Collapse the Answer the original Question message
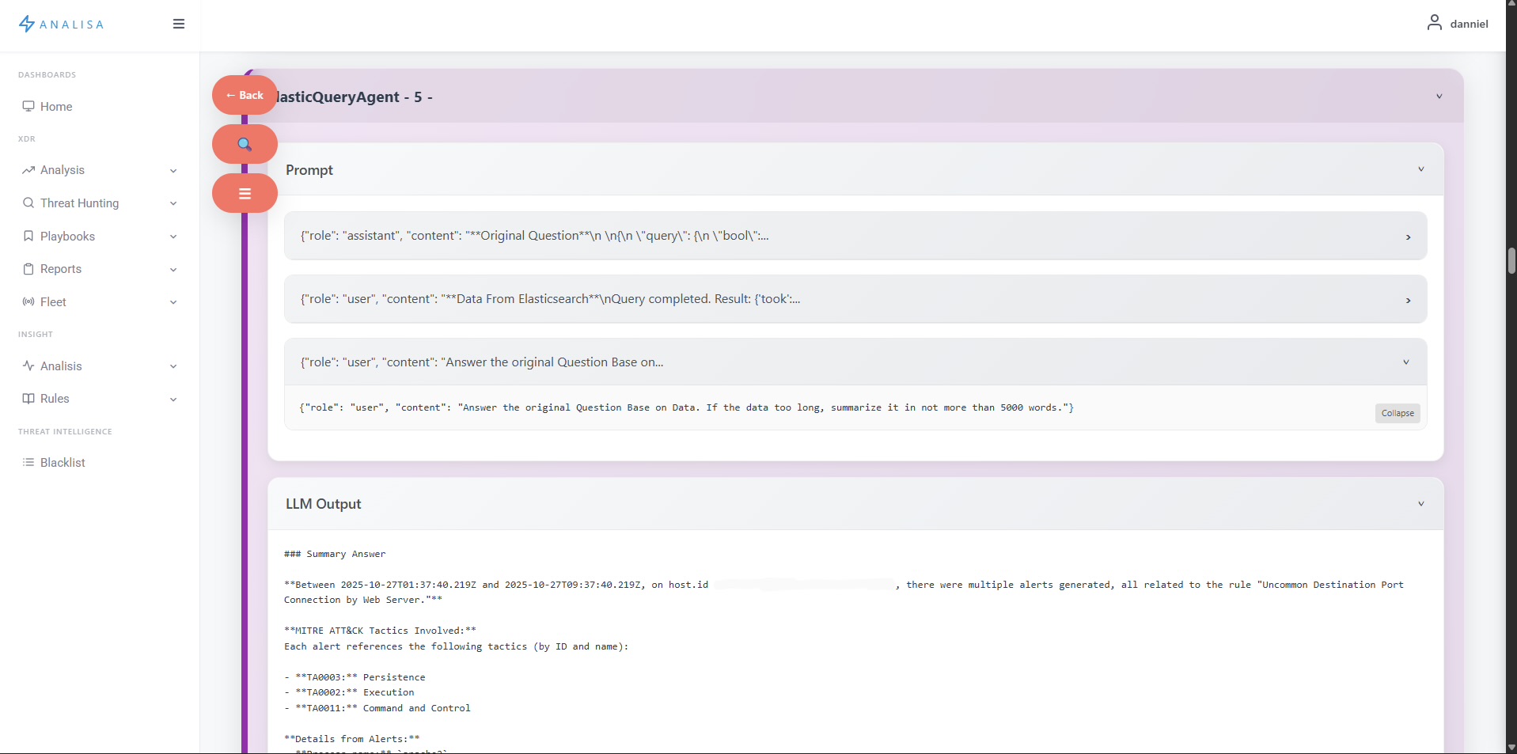1517x754 pixels. 855,362
